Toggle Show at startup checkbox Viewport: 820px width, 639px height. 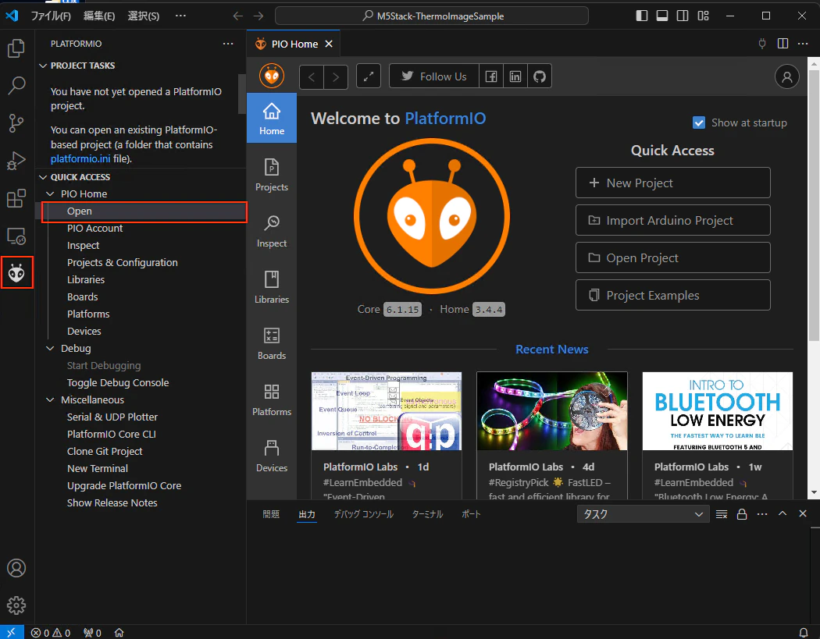tap(699, 122)
